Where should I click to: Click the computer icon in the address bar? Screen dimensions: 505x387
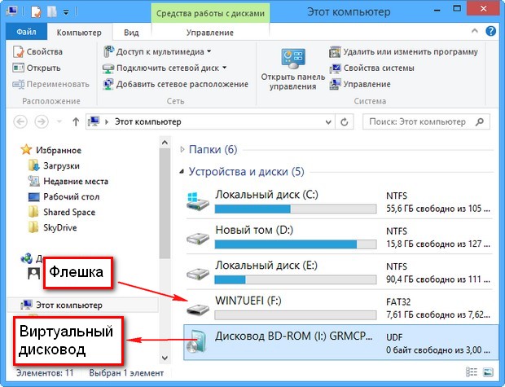(94, 121)
